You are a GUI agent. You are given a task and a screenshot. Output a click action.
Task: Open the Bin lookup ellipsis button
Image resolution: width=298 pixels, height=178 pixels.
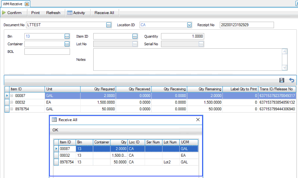(x=67, y=36)
